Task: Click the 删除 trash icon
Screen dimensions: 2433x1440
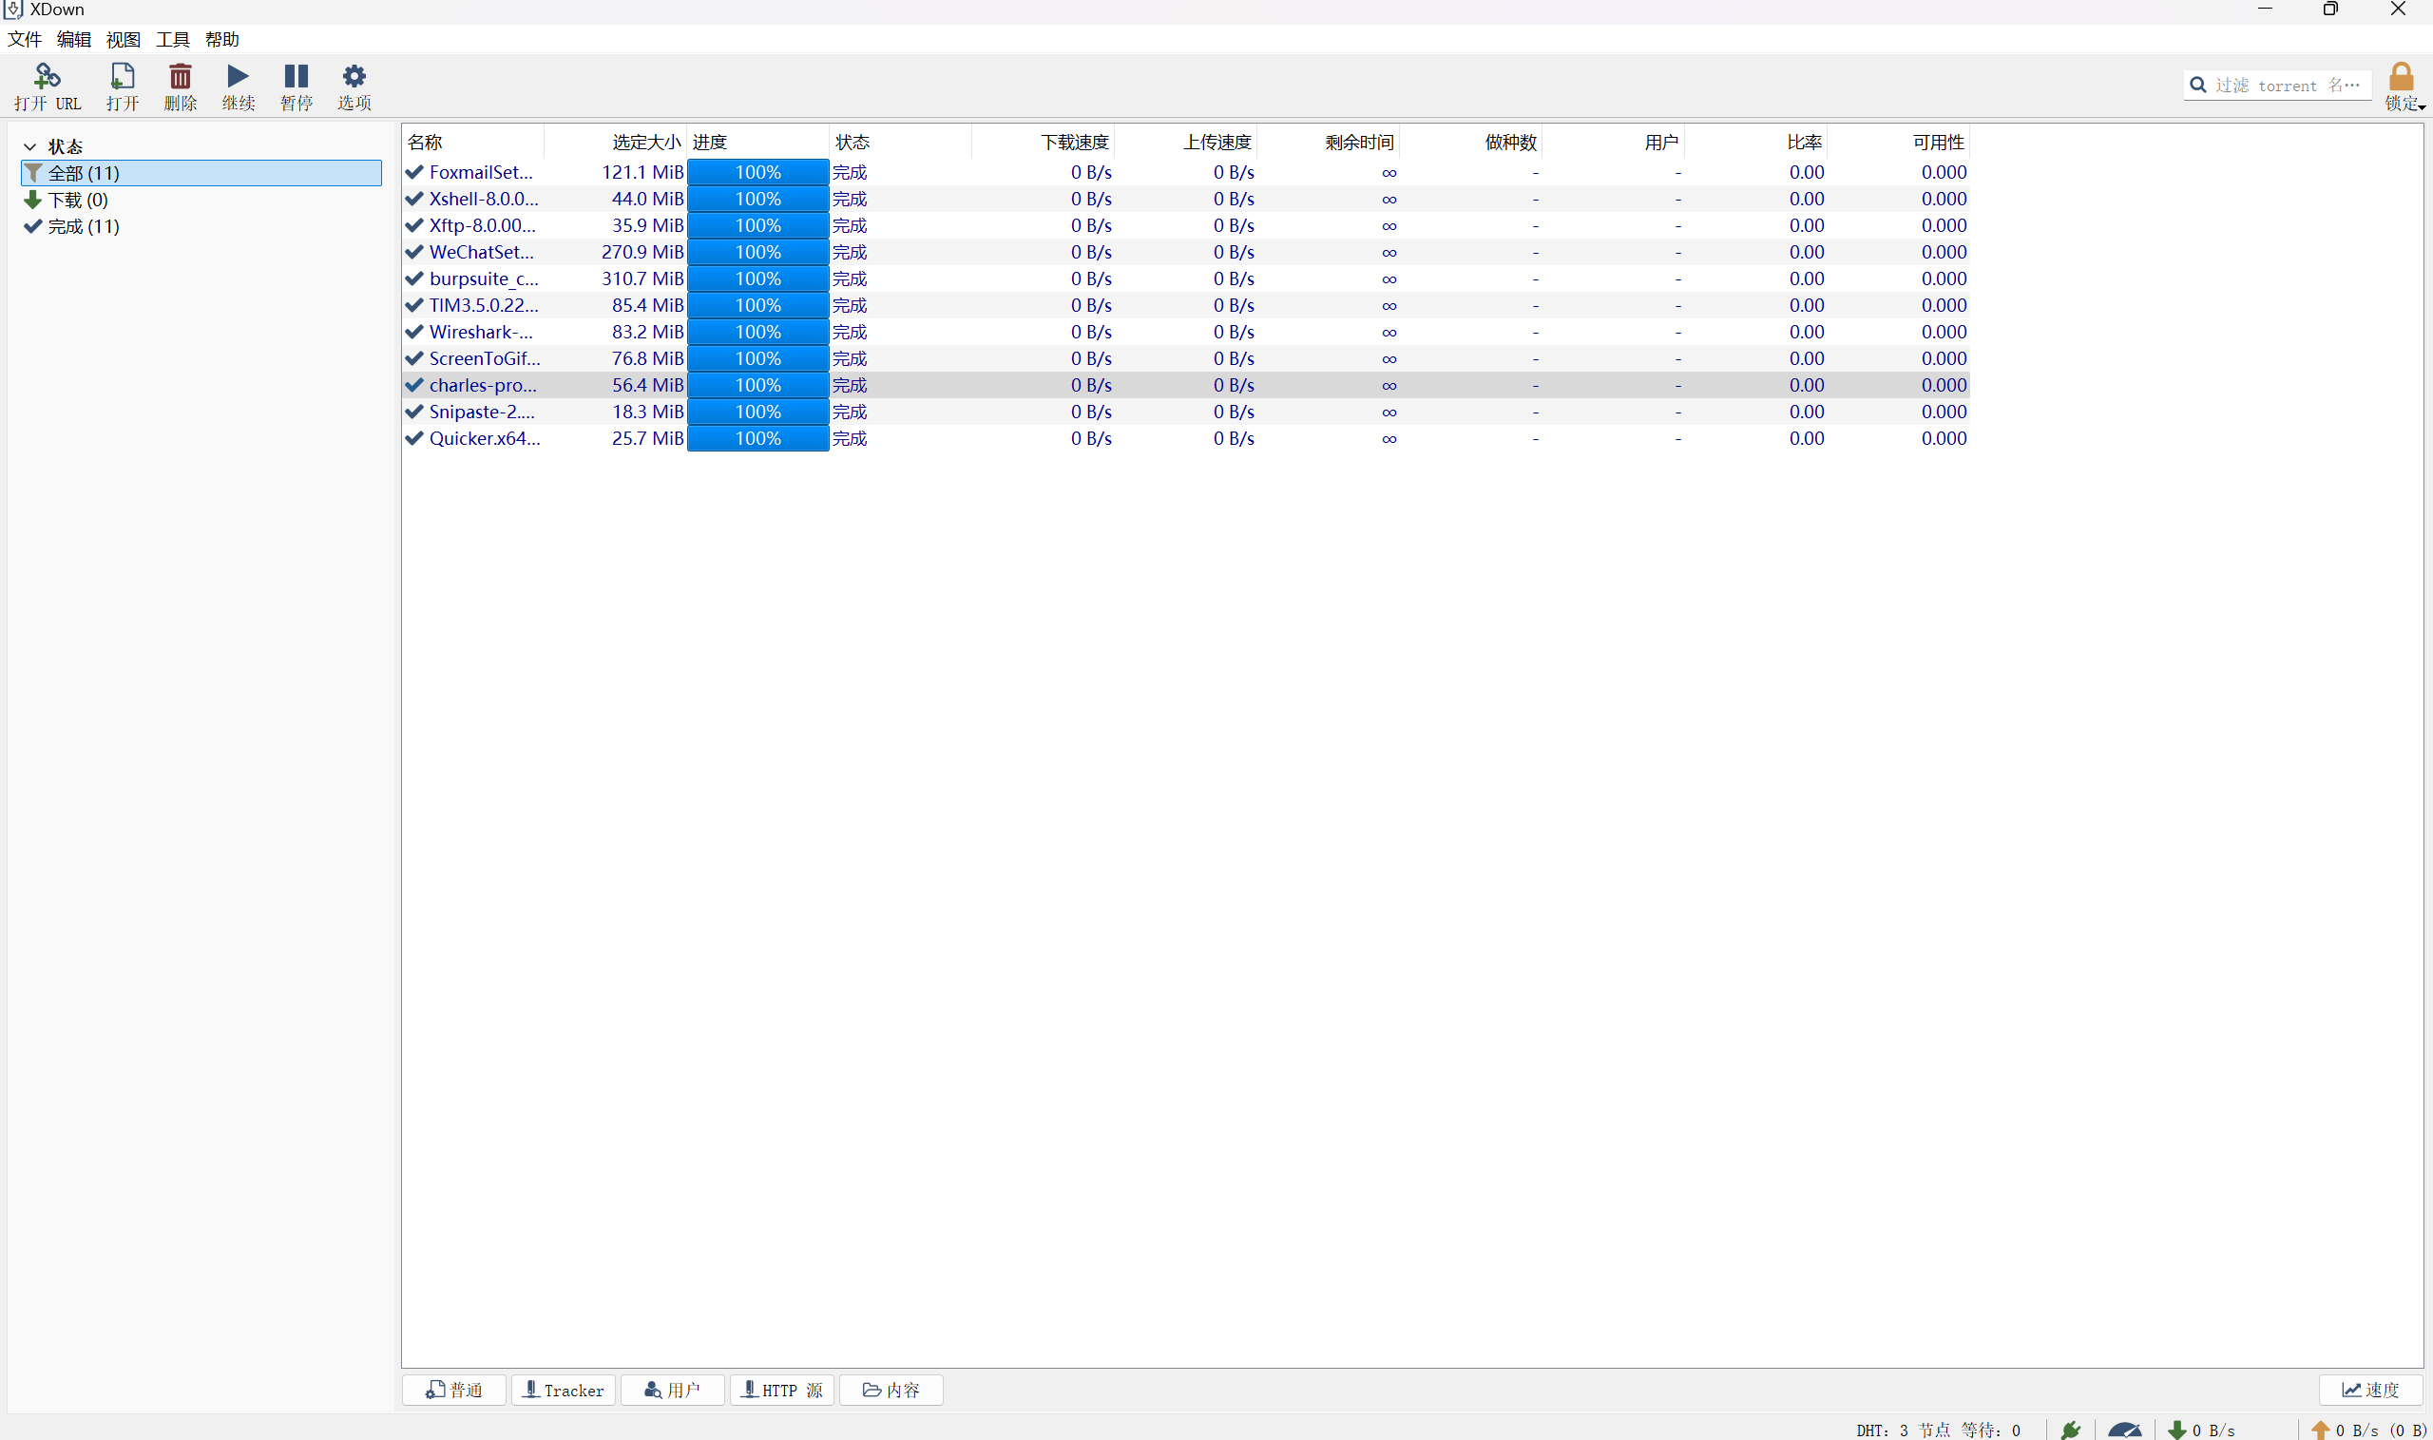Action: [181, 78]
